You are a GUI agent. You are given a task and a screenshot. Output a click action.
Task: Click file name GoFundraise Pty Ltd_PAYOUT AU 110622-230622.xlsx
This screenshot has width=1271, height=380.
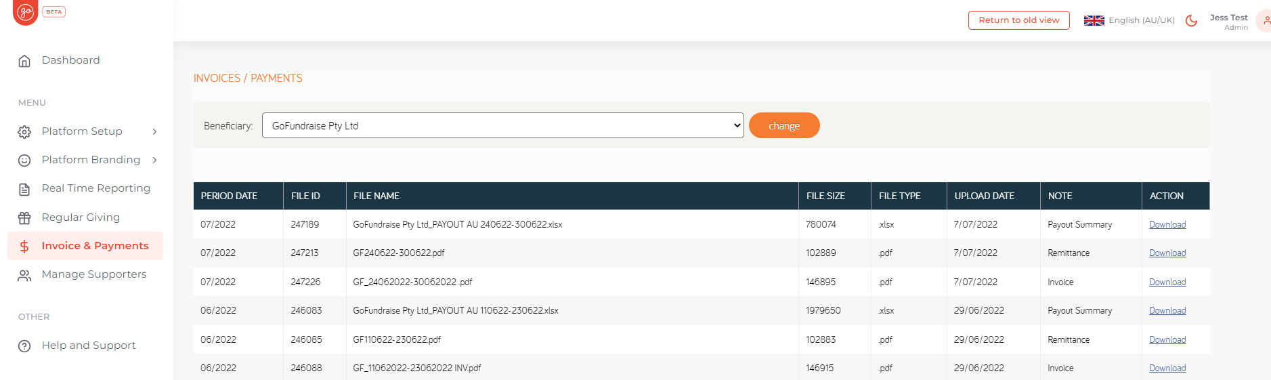[456, 311]
